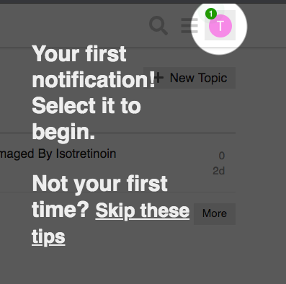
Task: Click the pink T user avatar
Action: pyautogui.click(x=220, y=26)
